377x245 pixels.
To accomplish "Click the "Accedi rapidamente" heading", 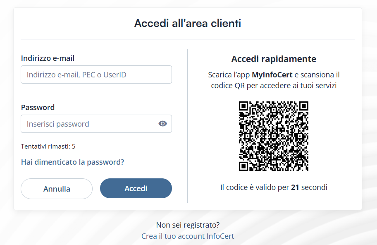I will coord(274,59).
